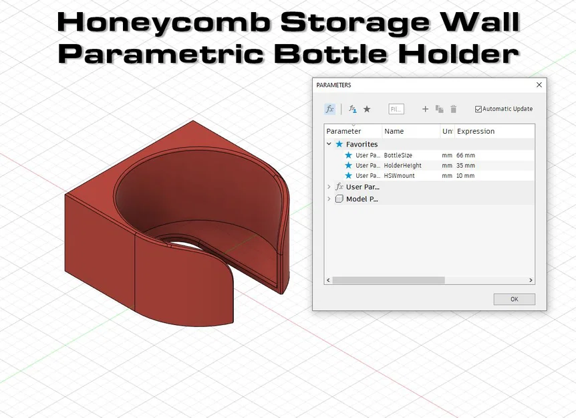Click inside the parameter filter text box
This screenshot has width=576, height=418.
pyautogui.click(x=396, y=109)
